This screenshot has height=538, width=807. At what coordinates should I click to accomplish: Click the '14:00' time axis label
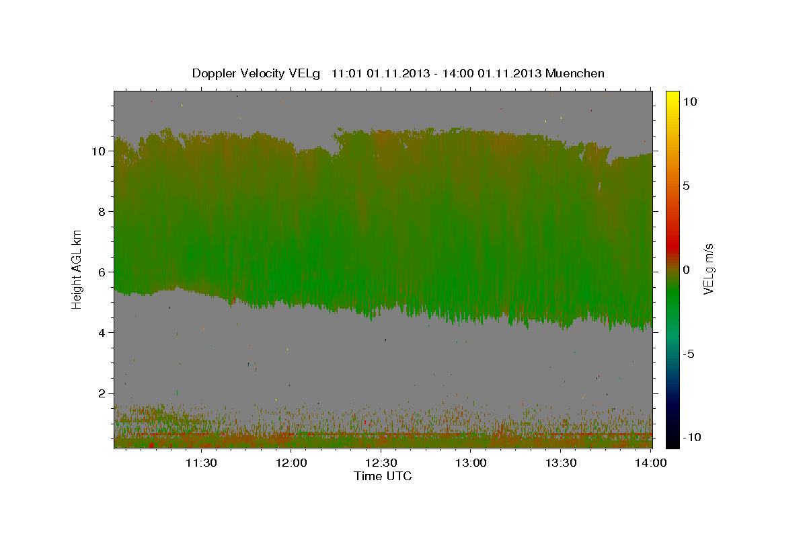(651, 463)
